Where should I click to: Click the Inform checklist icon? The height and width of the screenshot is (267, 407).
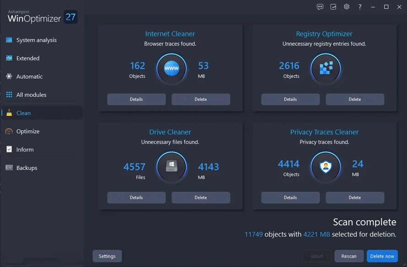(x=9, y=150)
